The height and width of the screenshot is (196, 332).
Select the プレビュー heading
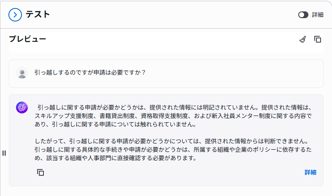point(27,39)
